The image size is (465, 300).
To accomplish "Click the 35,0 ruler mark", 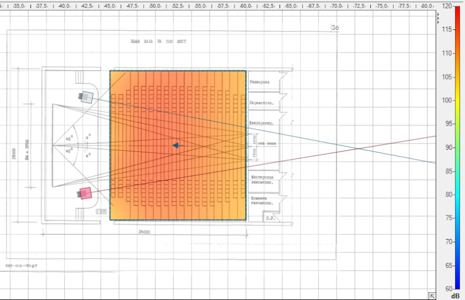I will click(19, 6).
